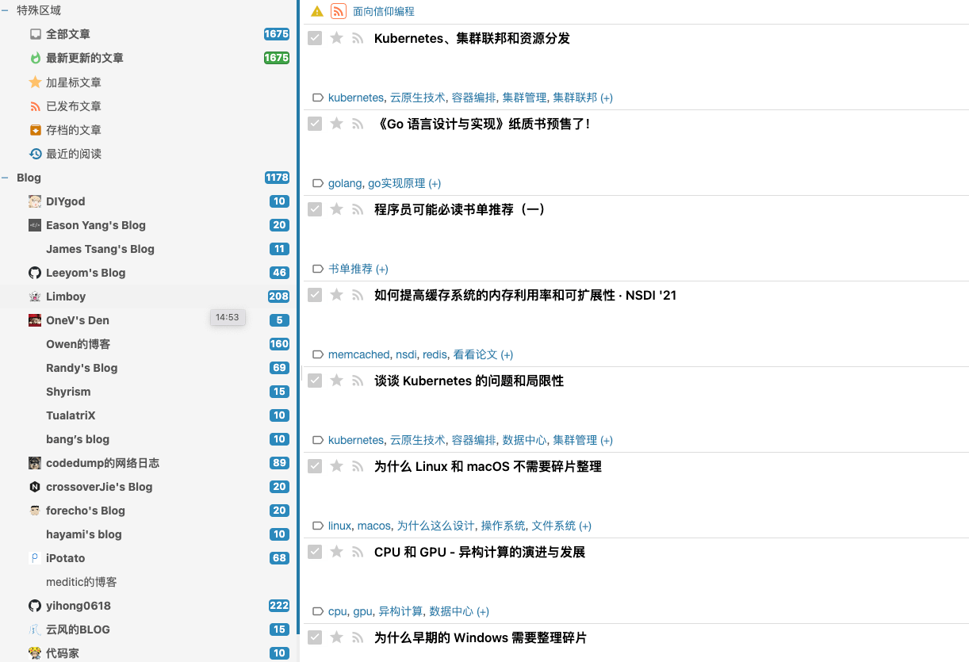Tick checkbox for CPU 和 GPU article
969x662 pixels.
(315, 552)
